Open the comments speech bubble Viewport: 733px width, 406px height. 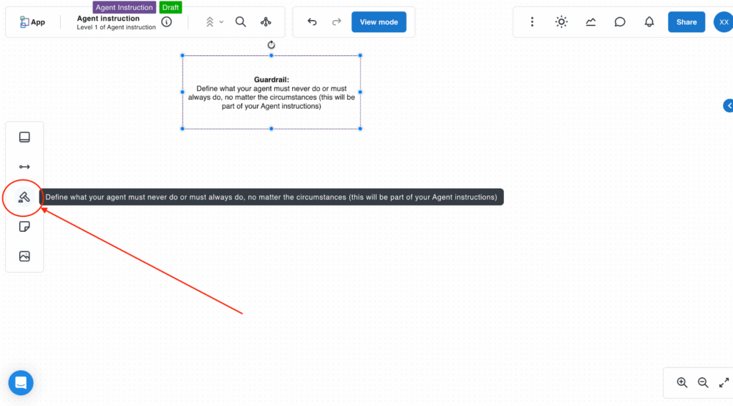coord(620,22)
